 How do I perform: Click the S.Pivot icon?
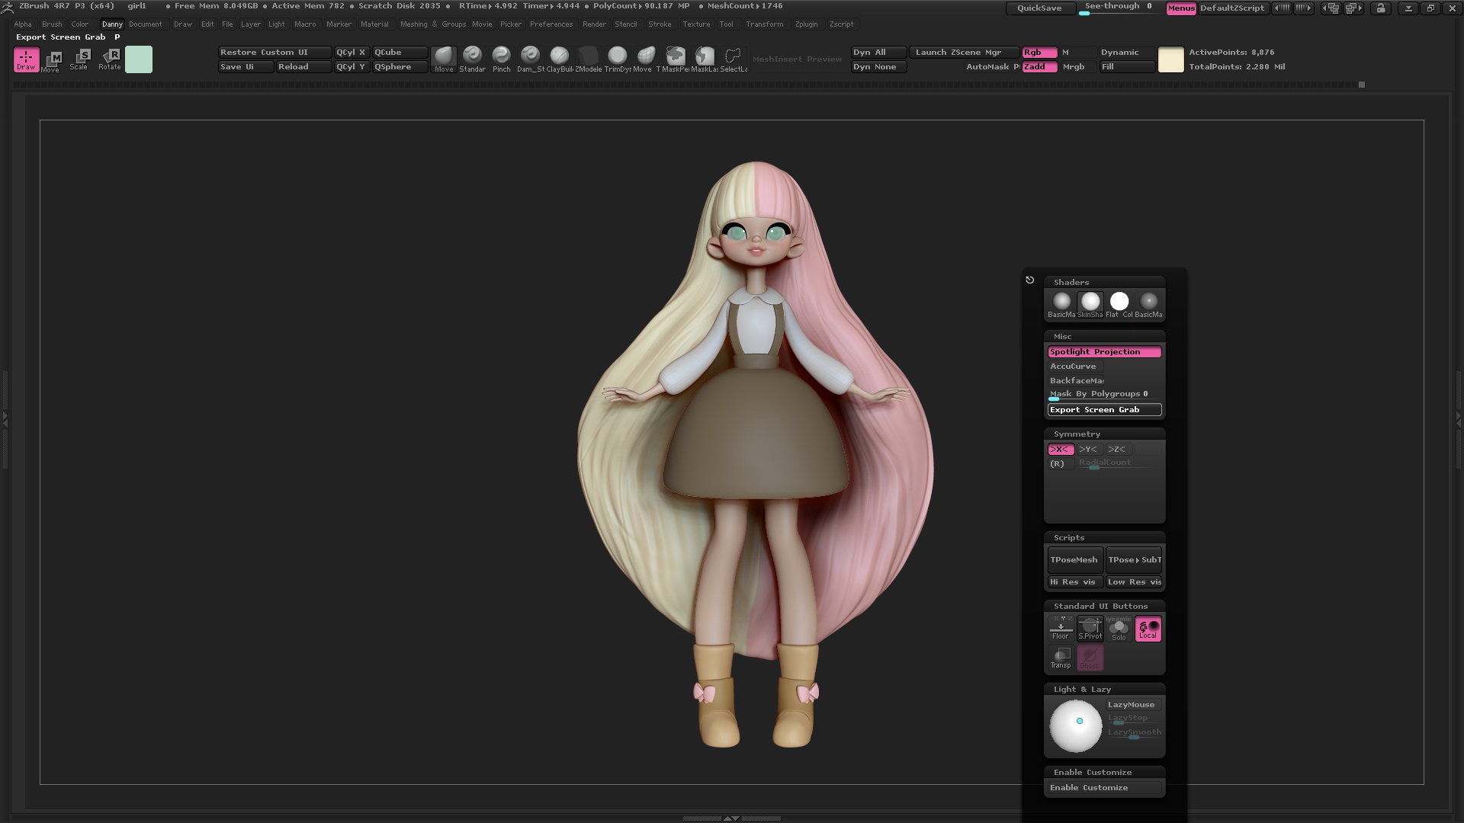tap(1090, 629)
